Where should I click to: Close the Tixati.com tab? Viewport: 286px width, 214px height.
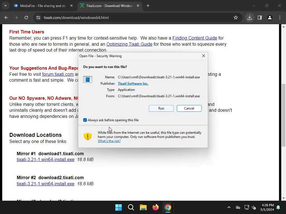pyautogui.click(x=138, y=6)
